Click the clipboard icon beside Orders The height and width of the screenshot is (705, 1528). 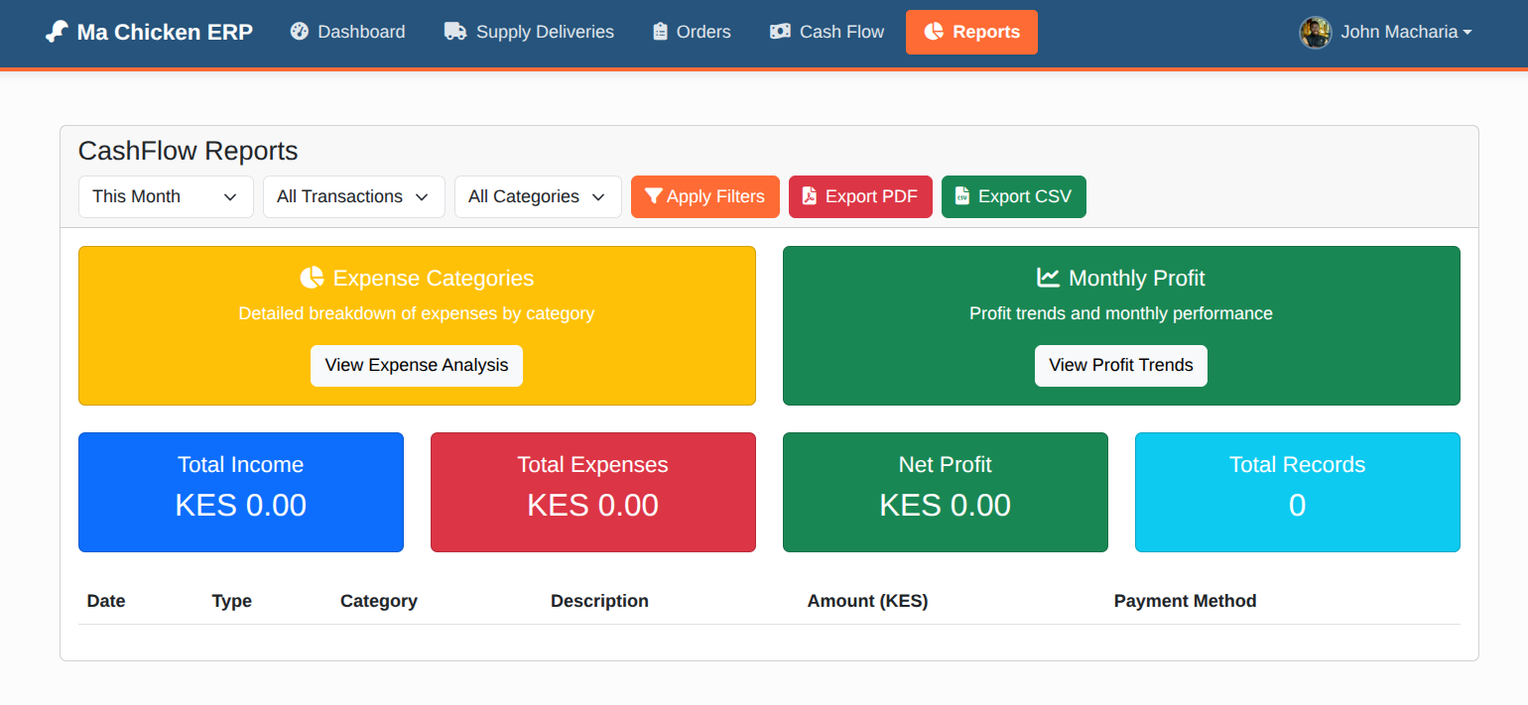658,32
